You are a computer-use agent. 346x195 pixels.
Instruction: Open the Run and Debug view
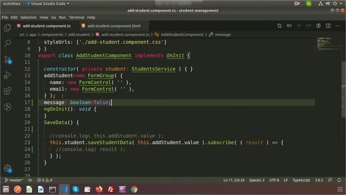8,75
